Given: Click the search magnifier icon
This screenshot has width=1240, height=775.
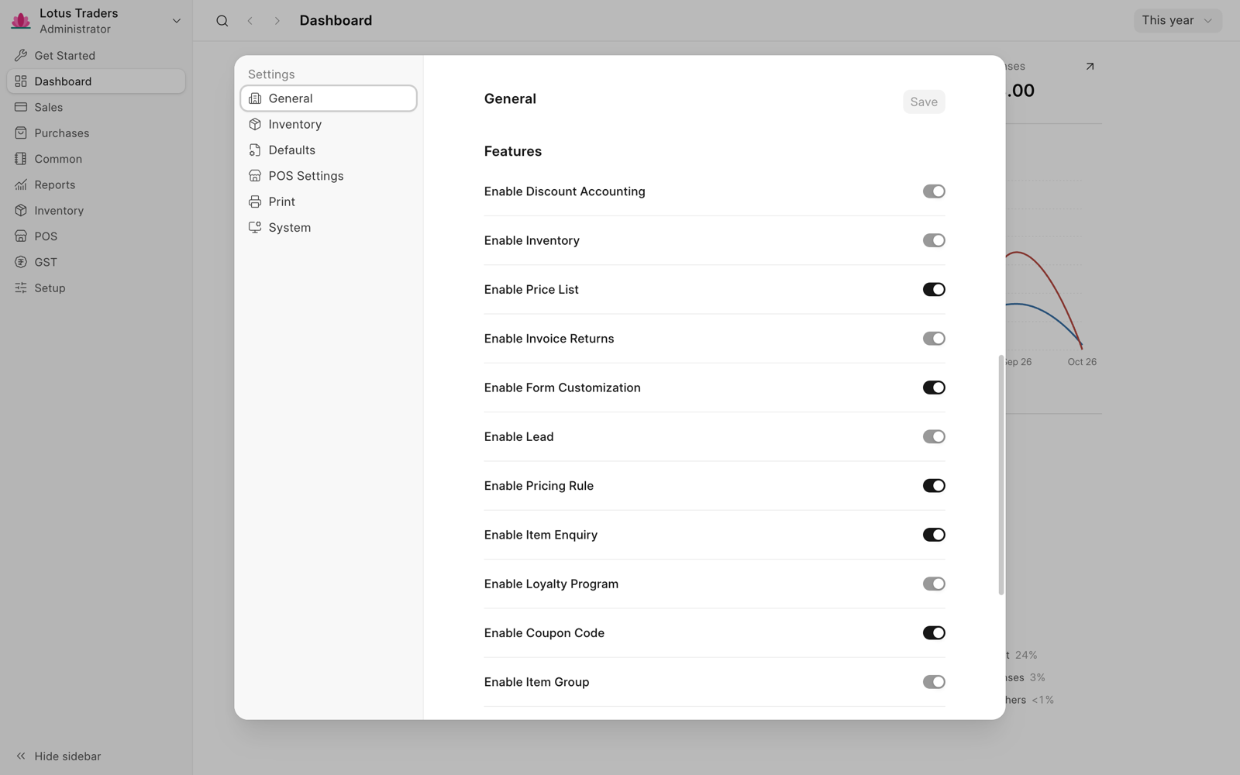Looking at the screenshot, I should 222,21.
